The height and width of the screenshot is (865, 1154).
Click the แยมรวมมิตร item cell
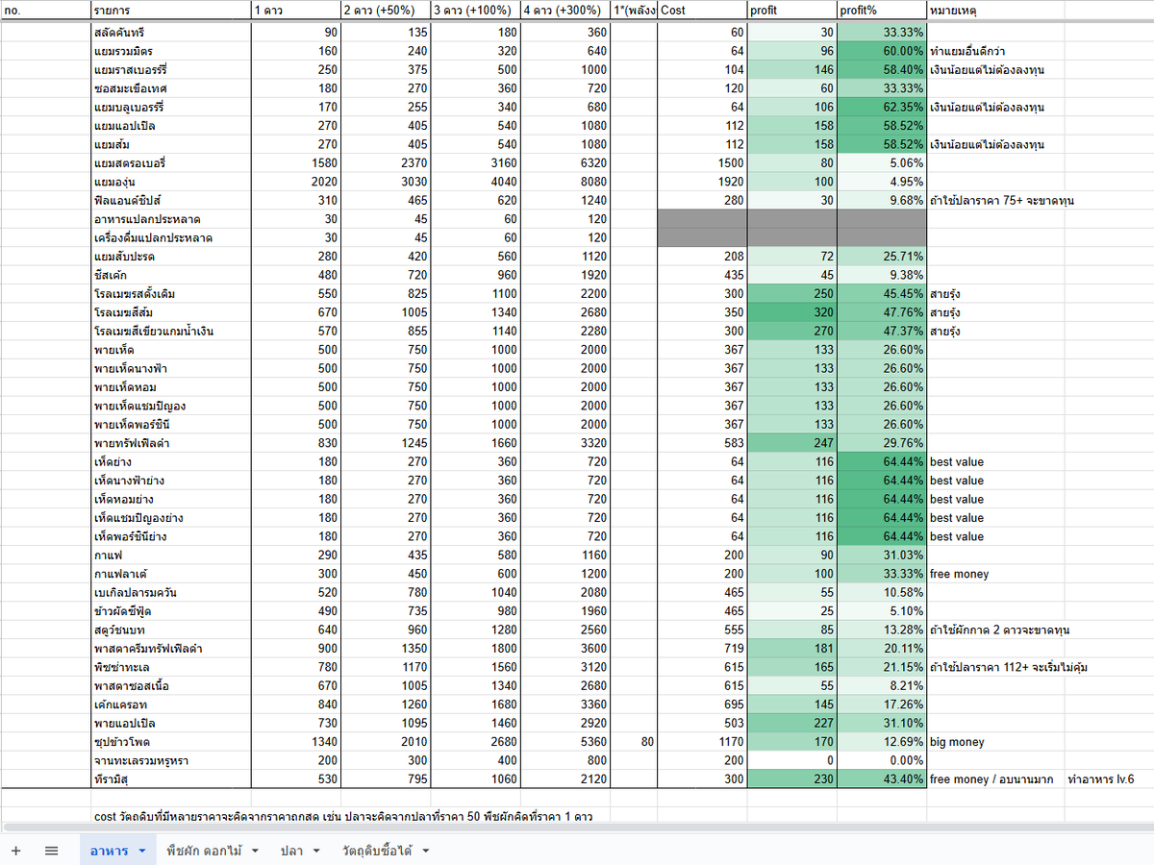click(x=171, y=51)
